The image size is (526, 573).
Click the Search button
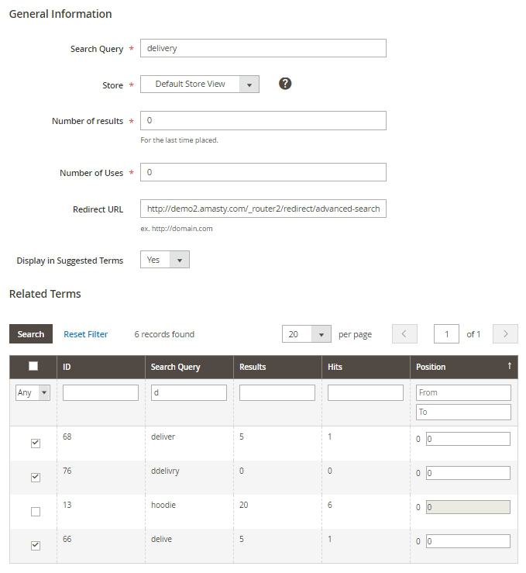click(x=31, y=334)
